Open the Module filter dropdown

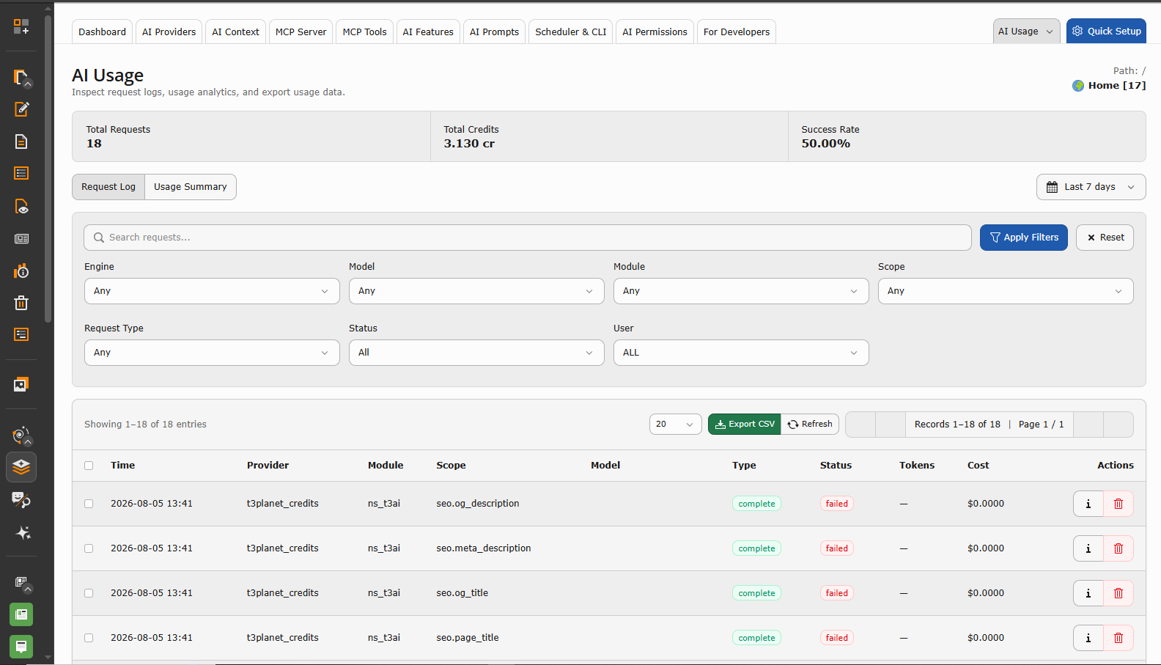(741, 291)
